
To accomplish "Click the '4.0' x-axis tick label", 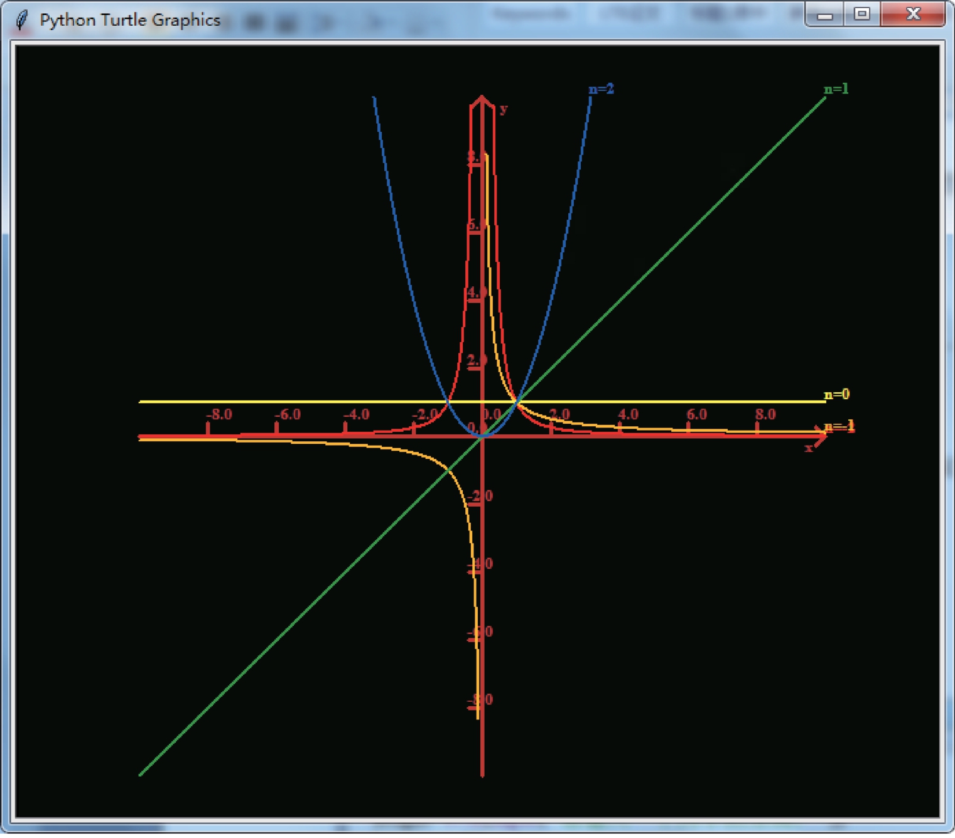I will (628, 414).
